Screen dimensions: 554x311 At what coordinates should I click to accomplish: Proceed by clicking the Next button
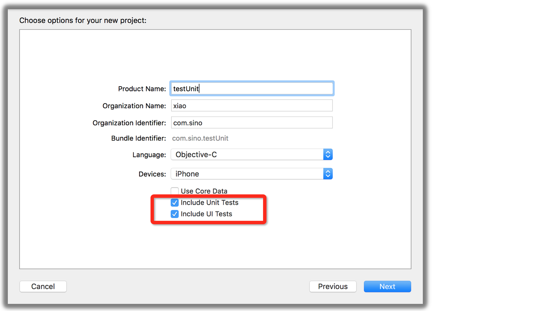pos(387,286)
